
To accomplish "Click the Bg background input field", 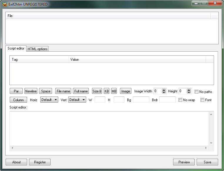I will point(141,100).
